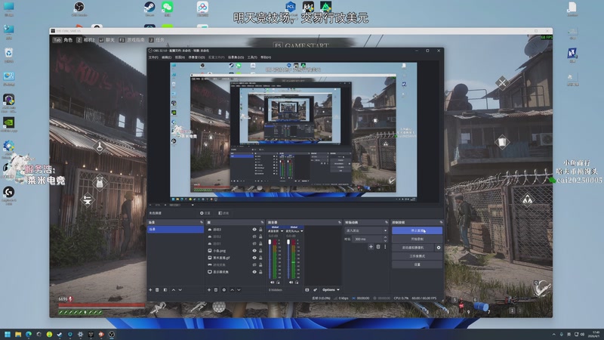Delete selected source with Sources trash icon
Screen dimensions: 604x340
[216, 290]
